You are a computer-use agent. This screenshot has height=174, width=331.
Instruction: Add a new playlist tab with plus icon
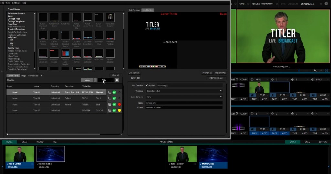click(x=41, y=76)
